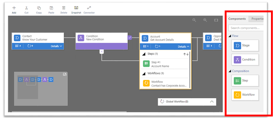Select the Workflow component
The height and width of the screenshot is (118, 275).
coord(245,95)
